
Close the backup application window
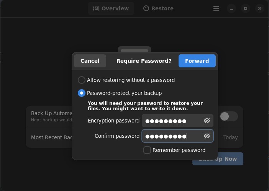pos(260,8)
